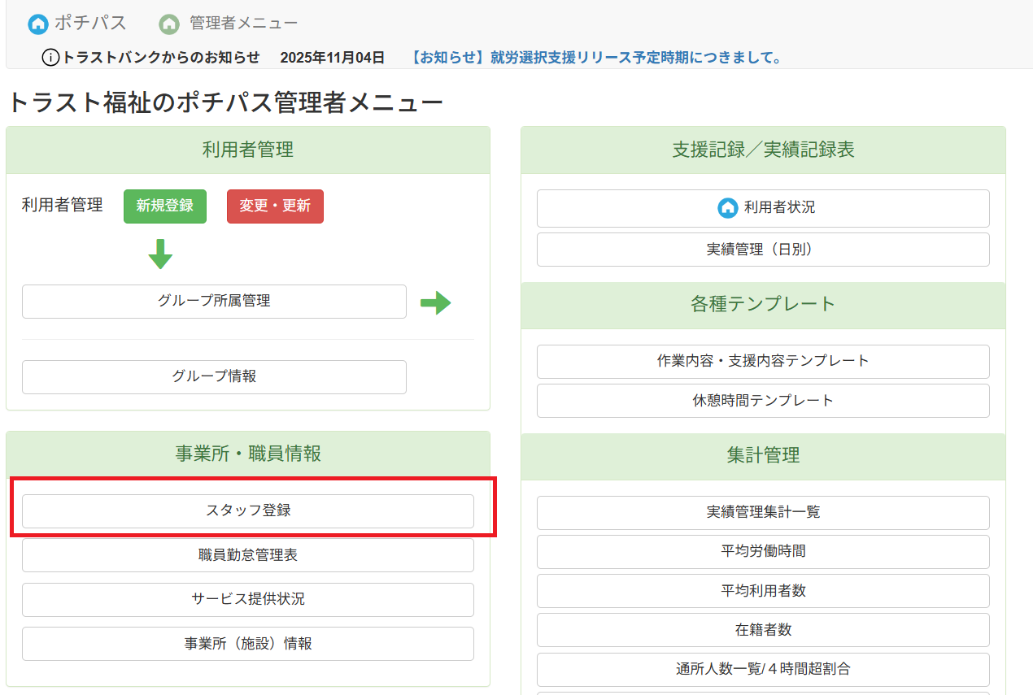Click the 管理者メニュー home icon
Viewport: 1033px width, 695px height.
coord(168,24)
